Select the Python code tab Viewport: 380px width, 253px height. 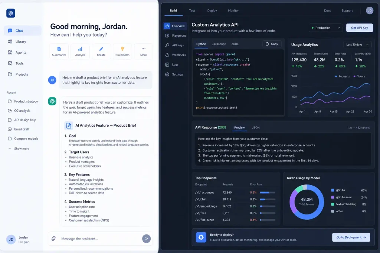[x=201, y=44]
